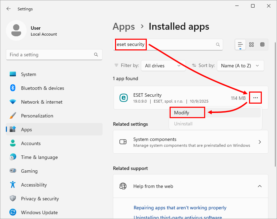Click the search magnifier in apps search box
Image resolution: width=277 pixels, height=219 pixels.
click(218, 45)
